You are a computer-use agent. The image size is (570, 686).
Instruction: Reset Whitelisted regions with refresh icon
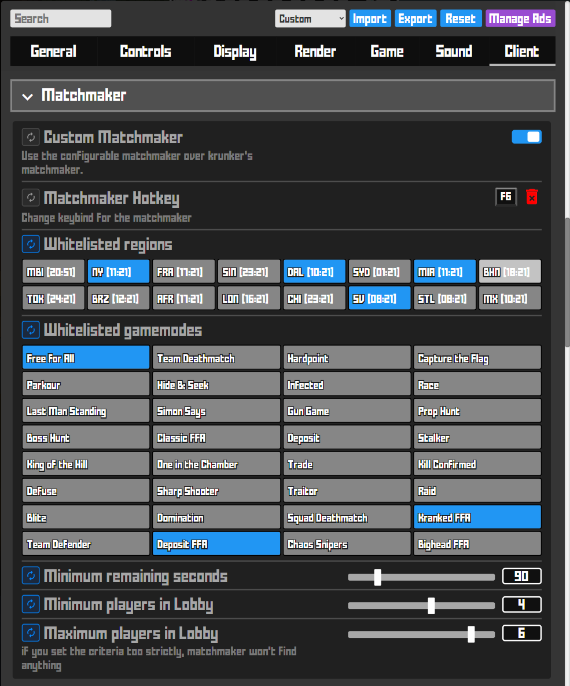pos(31,244)
